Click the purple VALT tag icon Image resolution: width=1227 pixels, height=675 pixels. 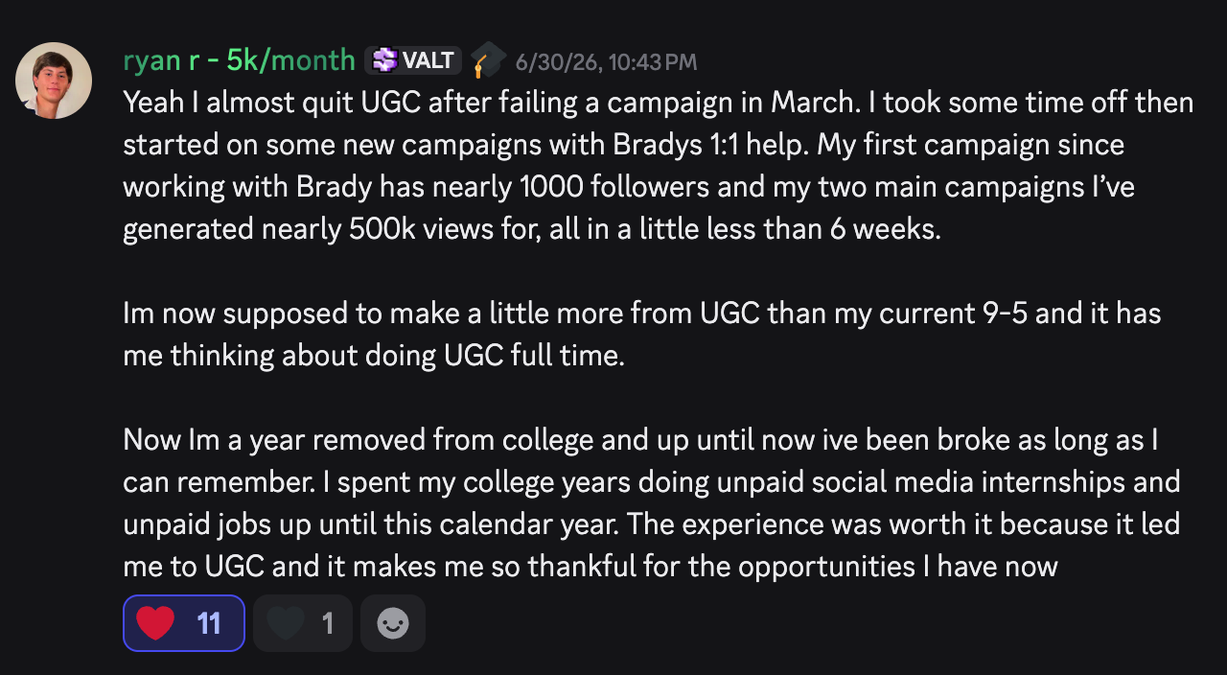384,60
